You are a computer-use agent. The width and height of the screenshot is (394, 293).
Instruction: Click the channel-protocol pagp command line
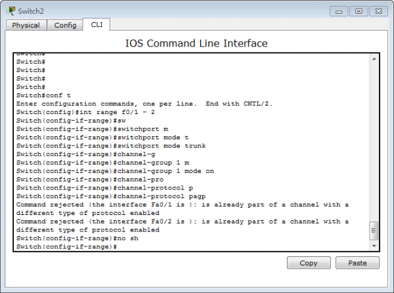pyautogui.click(x=111, y=196)
